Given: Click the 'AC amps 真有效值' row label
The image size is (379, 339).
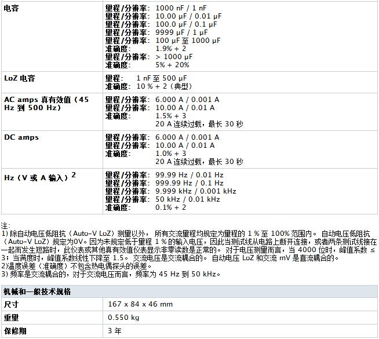Looking at the screenshot, I should click(x=46, y=104).
